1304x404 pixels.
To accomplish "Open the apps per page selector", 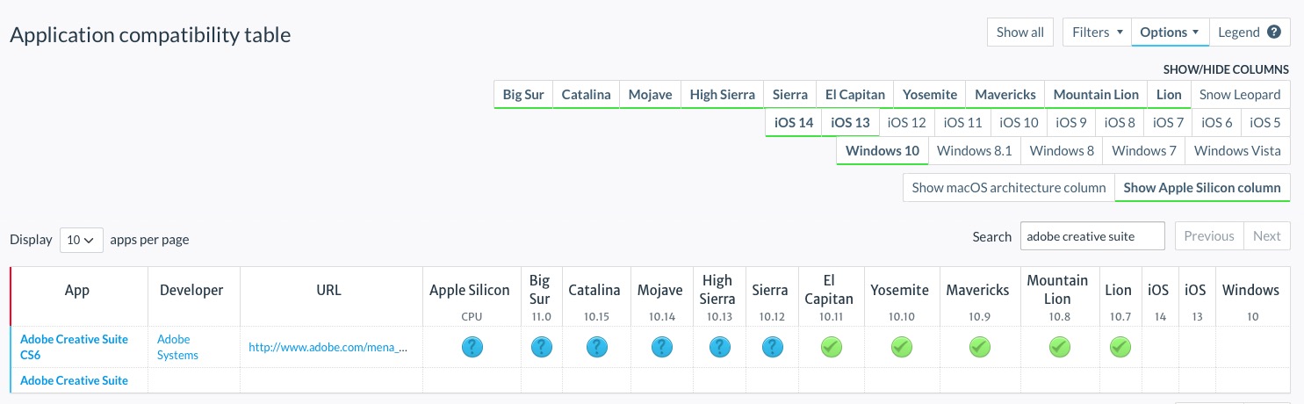I will pos(82,239).
